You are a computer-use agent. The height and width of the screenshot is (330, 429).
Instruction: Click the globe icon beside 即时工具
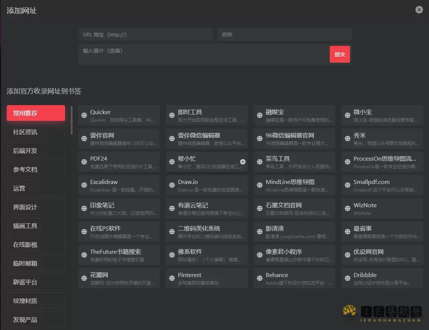pyautogui.click(x=172, y=115)
